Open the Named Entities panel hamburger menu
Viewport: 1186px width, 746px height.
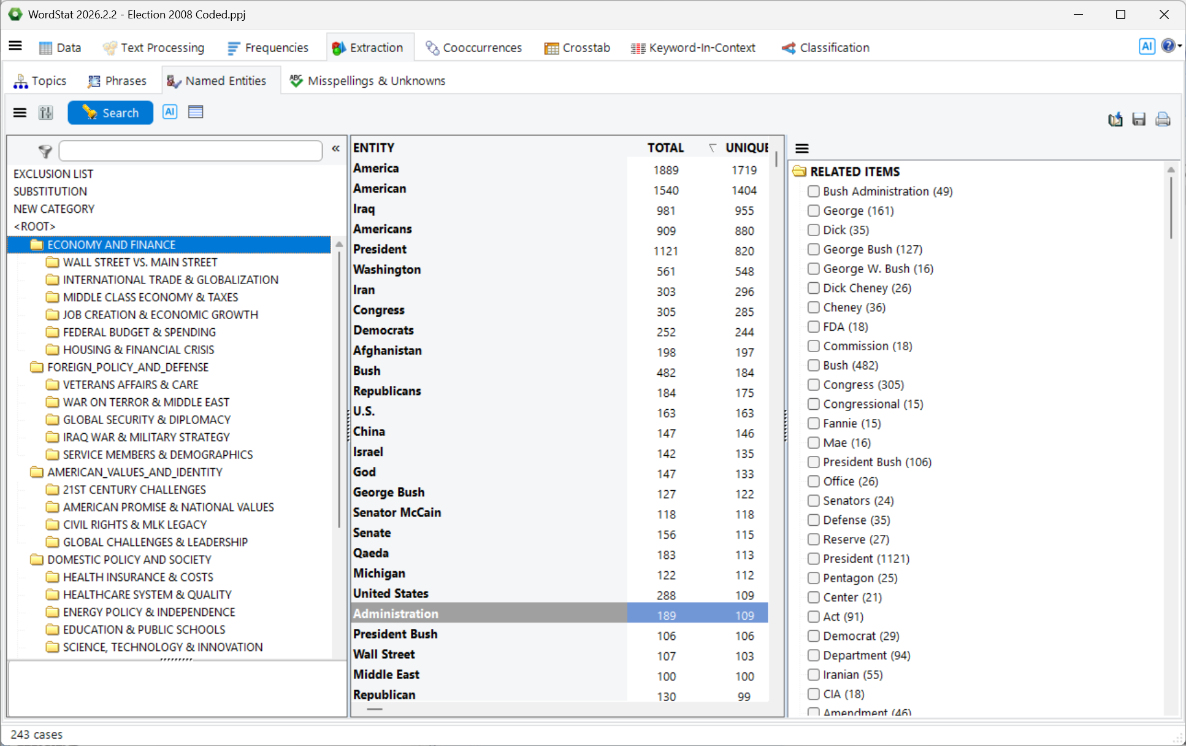pos(20,113)
